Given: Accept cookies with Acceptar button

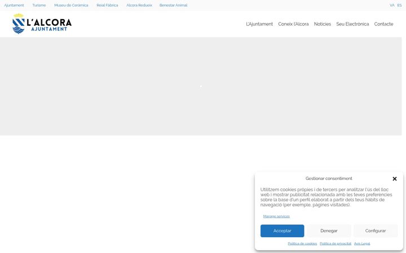Looking at the screenshot, I should coord(283,231).
